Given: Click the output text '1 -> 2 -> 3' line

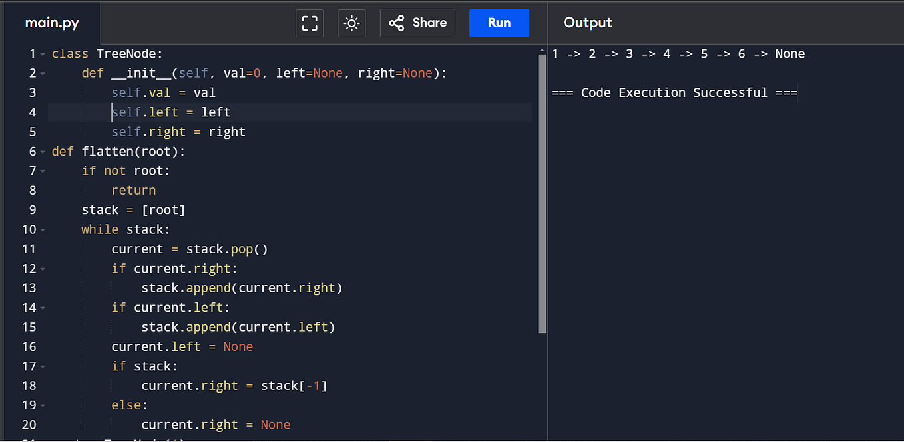Looking at the screenshot, I should [x=678, y=54].
